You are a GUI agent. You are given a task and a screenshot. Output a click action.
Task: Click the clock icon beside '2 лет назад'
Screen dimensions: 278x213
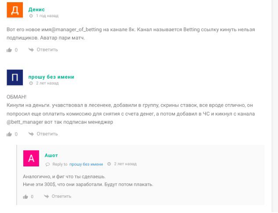(x=31, y=83)
